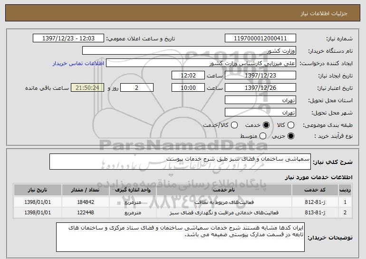366x259 pixels.
Task: Click the delivery province field تهران
Action: click(260, 100)
